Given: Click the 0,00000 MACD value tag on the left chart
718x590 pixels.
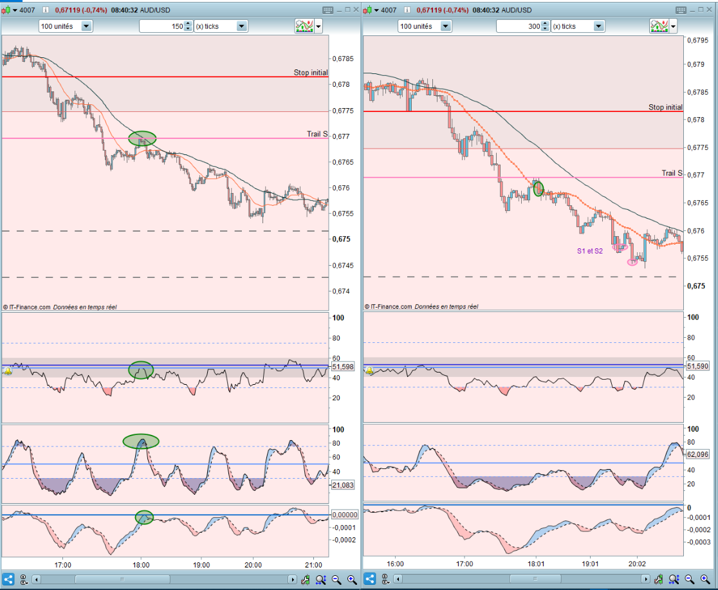Looking at the screenshot, I should [344, 515].
